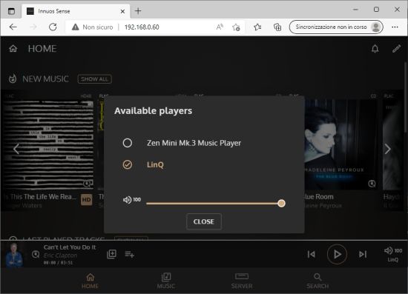The height and width of the screenshot is (294, 408).
Task: Click the CLOSE button in Available players dialog
Action: click(204, 221)
